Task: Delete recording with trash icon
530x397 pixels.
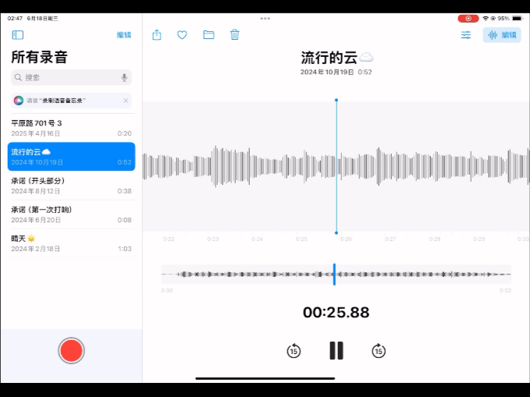Action: (235, 34)
